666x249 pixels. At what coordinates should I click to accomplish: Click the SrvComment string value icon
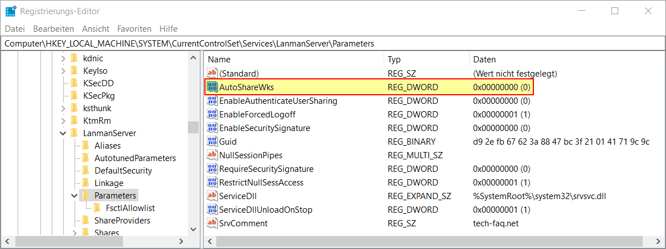(x=212, y=223)
